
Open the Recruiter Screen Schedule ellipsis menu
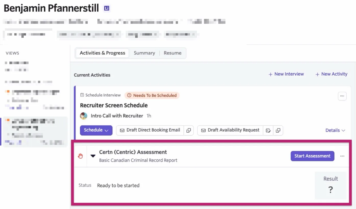click(x=342, y=96)
